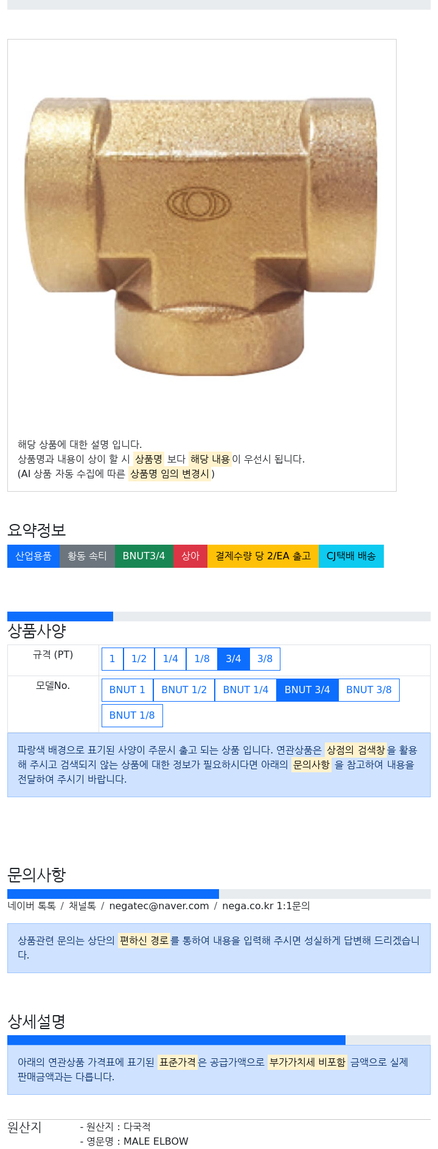Select the 산업용품 tag
Screen dimensions: 438x1149
[x=33, y=556]
